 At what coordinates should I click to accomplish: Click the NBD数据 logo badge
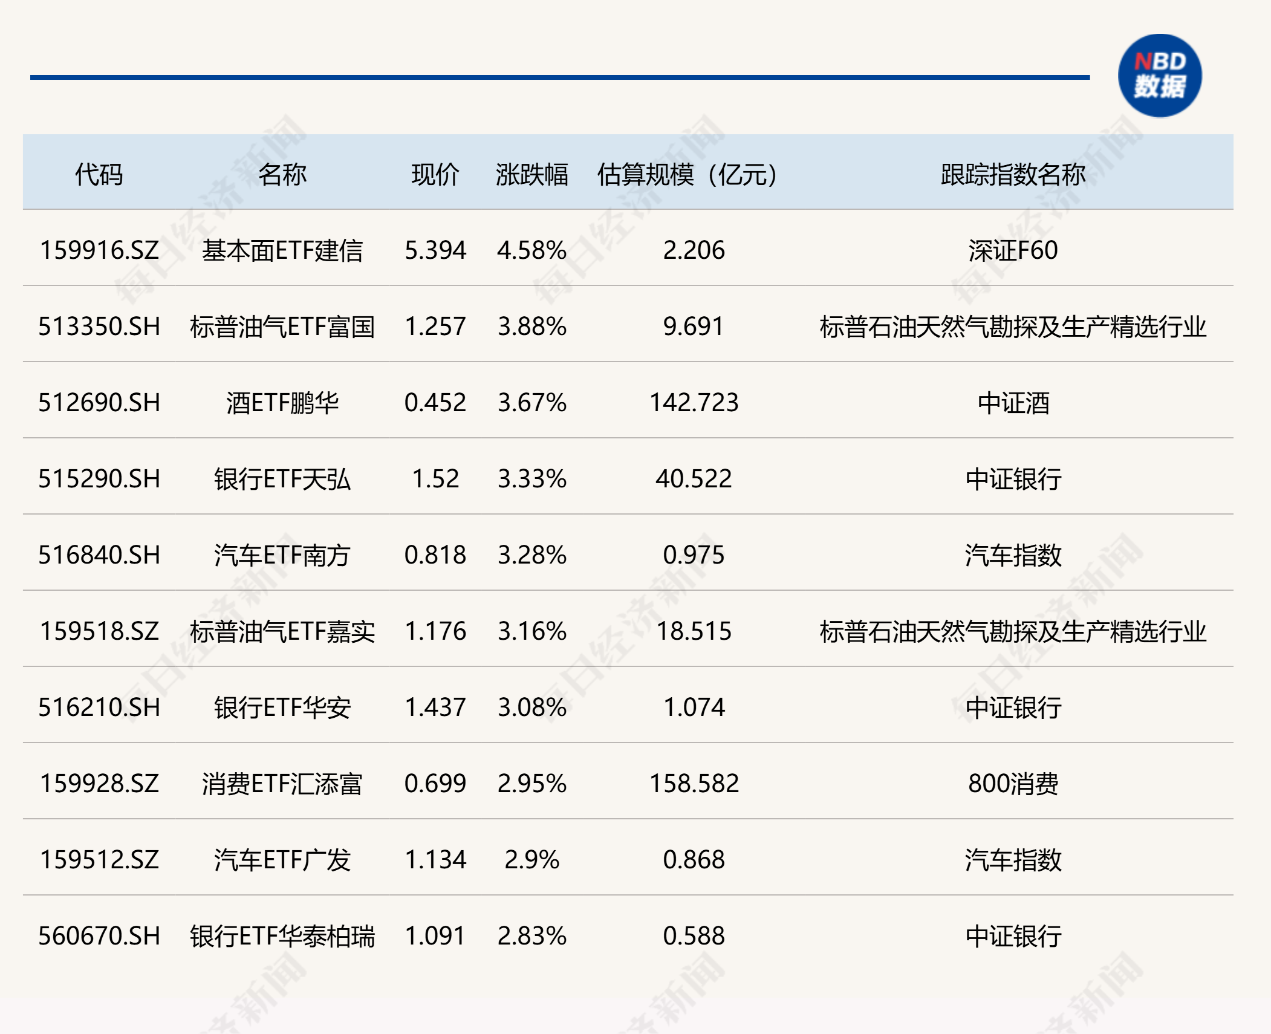[x=1160, y=76]
